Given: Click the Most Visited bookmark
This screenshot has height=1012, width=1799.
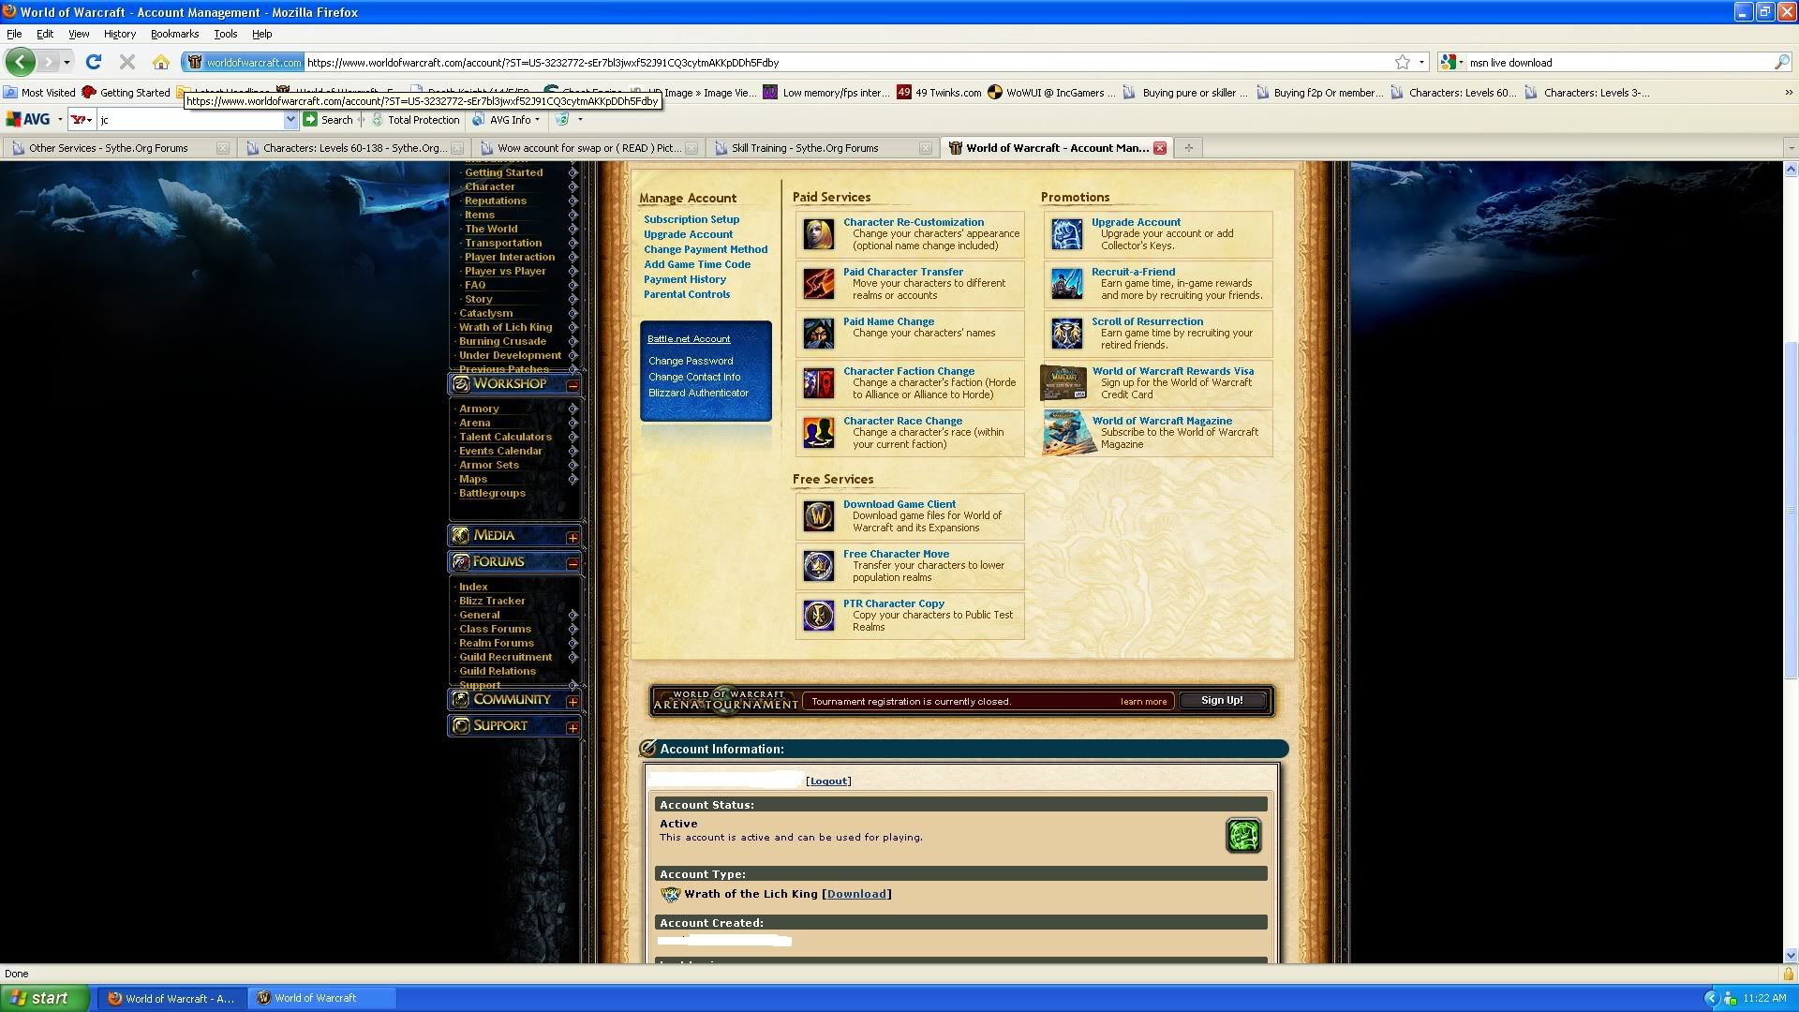Looking at the screenshot, I should pyautogui.click(x=39, y=93).
